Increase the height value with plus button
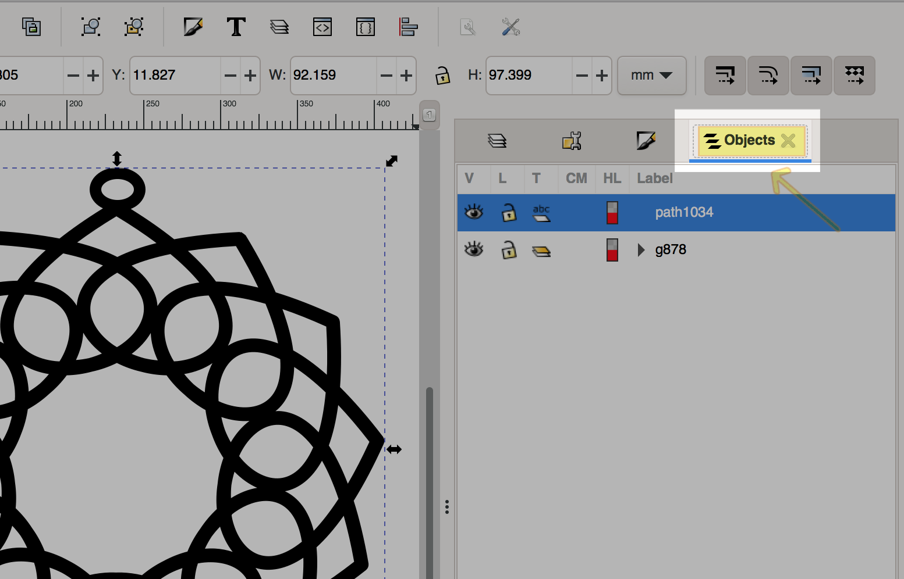This screenshot has width=904, height=579. pos(602,76)
